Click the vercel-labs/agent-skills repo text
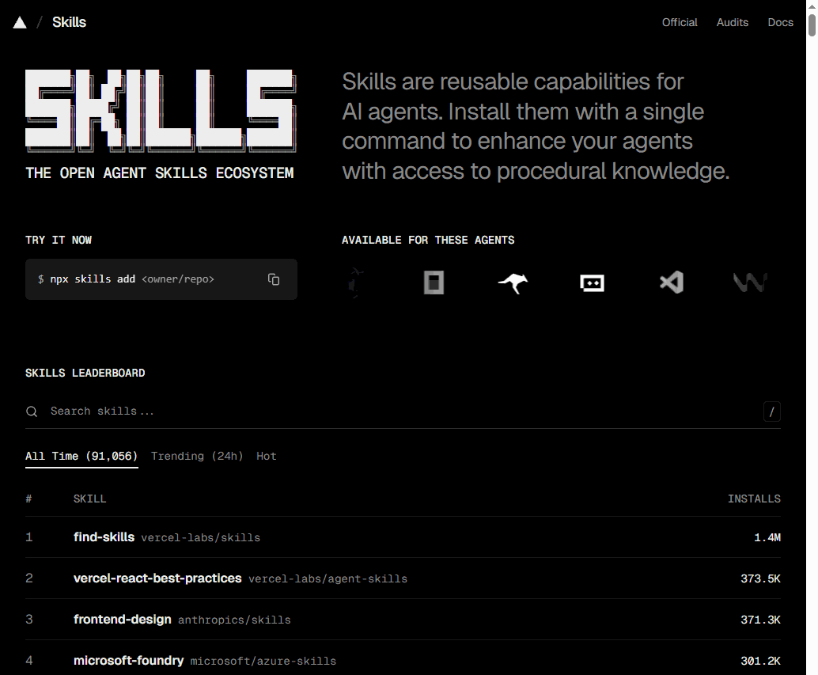Viewport: 818px width, 675px height. click(328, 579)
